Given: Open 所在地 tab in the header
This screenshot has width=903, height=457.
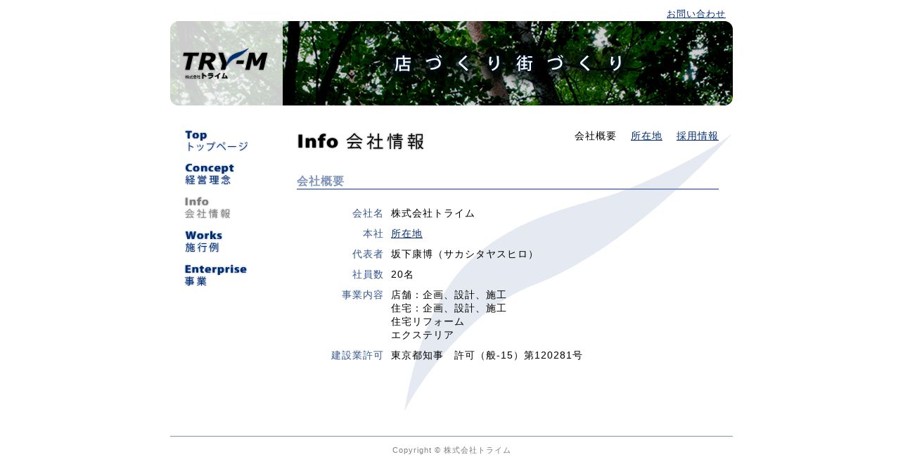Looking at the screenshot, I should tap(646, 136).
